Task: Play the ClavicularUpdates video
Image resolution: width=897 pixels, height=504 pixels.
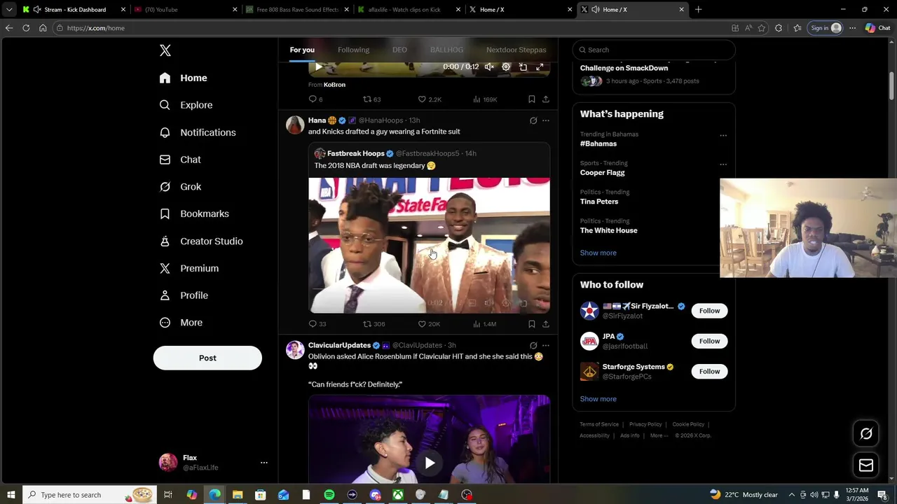Action: (430, 463)
